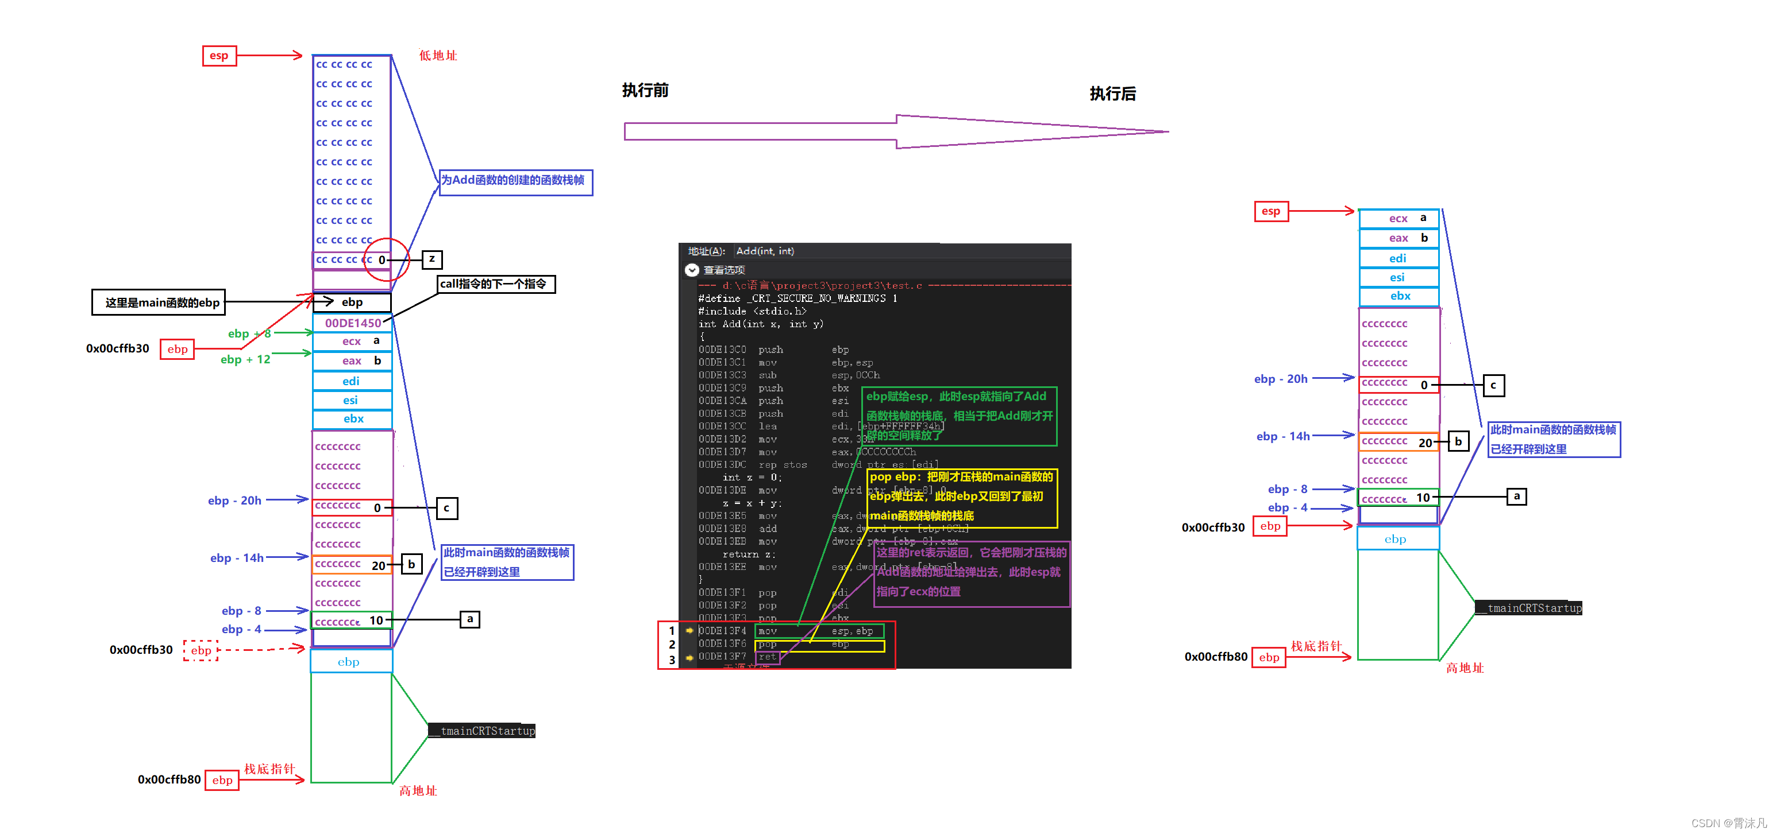Click dashed red ebp box at 0x00cffb30
The image size is (1776, 834).
click(201, 650)
